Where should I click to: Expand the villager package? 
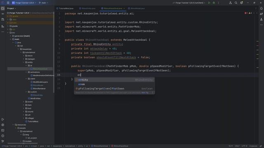coord(24,118)
